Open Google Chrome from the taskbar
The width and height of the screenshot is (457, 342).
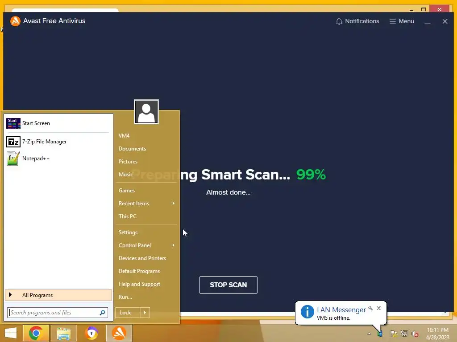[36, 333]
